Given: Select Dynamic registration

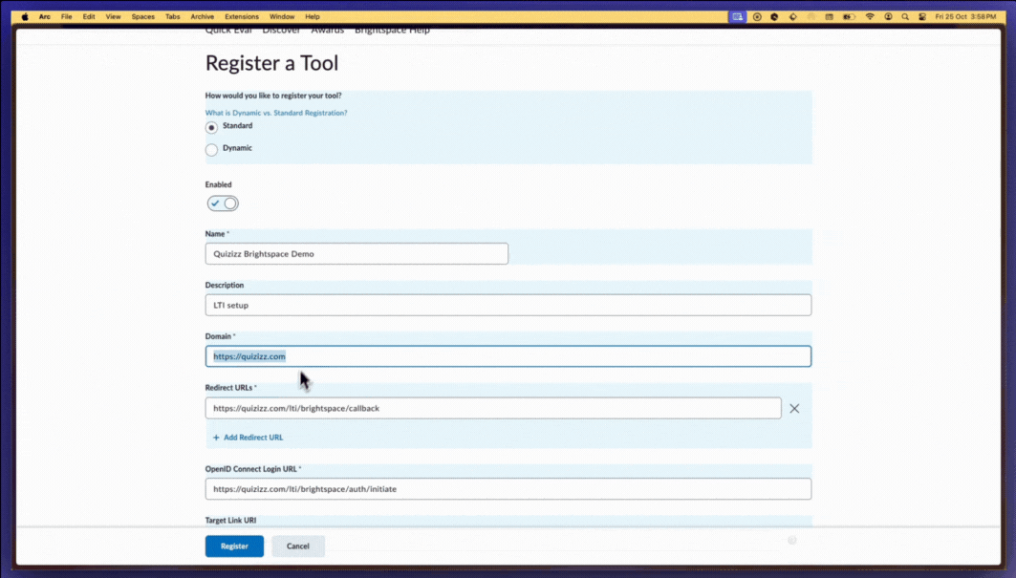Looking at the screenshot, I should point(211,150).
